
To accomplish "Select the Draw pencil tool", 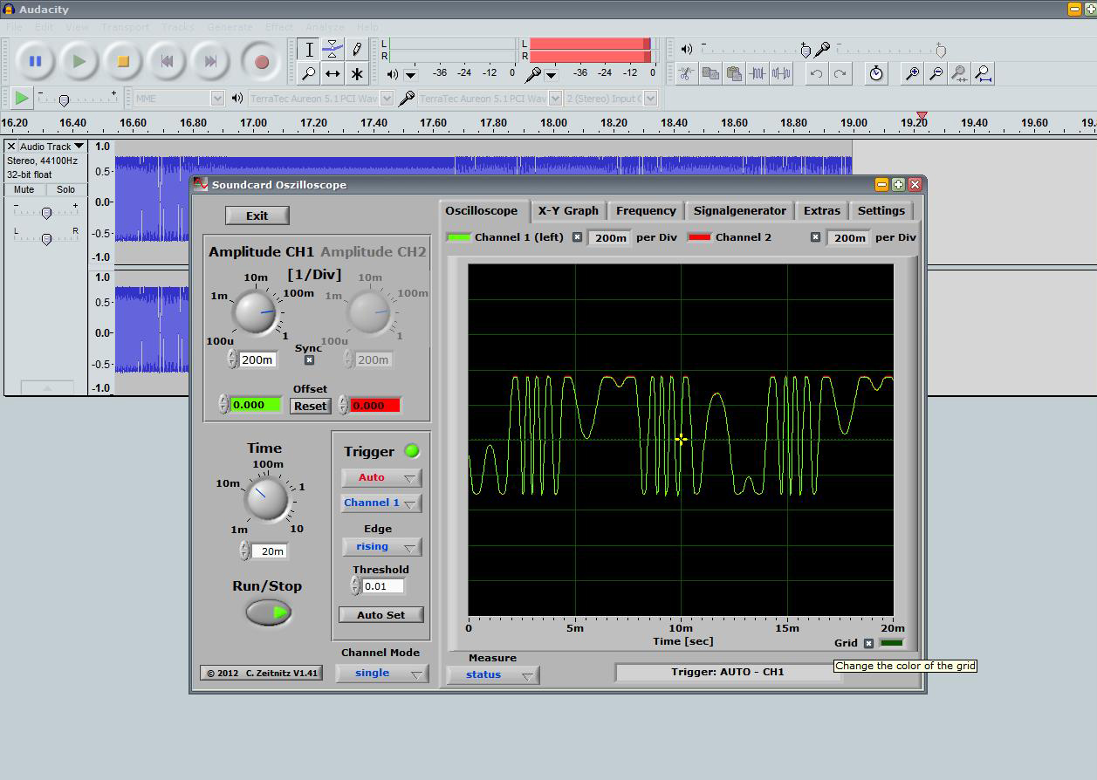I will 357,49.
